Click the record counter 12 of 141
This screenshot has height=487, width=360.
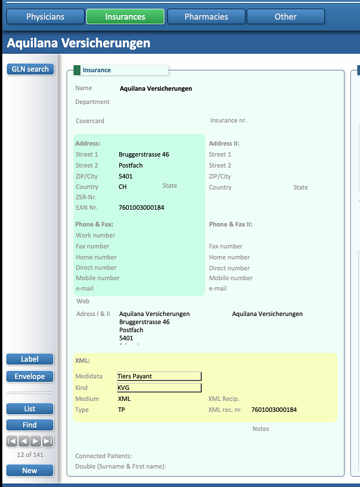(x=30, y=455)
